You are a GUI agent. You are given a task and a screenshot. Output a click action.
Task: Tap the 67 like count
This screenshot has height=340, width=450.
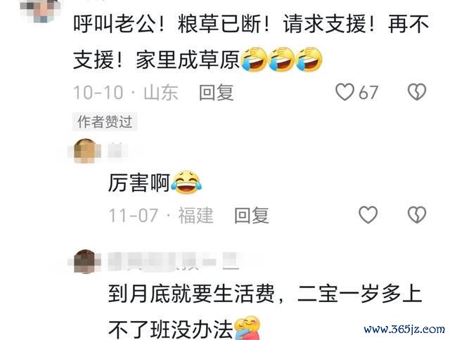368,93
